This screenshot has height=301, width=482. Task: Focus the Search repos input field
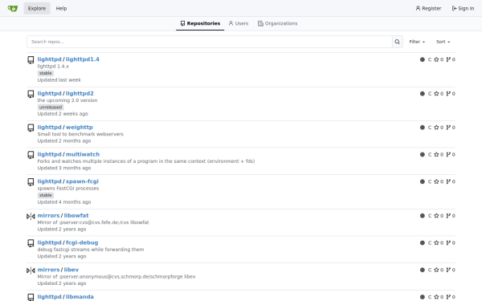point(210,42)
